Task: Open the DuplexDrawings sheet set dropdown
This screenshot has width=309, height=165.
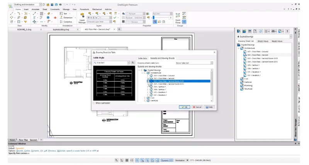Action: tap(291, 36)
